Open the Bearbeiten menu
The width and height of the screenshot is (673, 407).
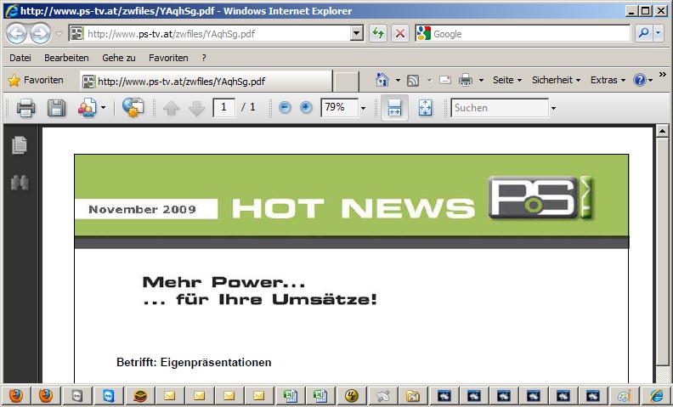click(x=66, y=58)
